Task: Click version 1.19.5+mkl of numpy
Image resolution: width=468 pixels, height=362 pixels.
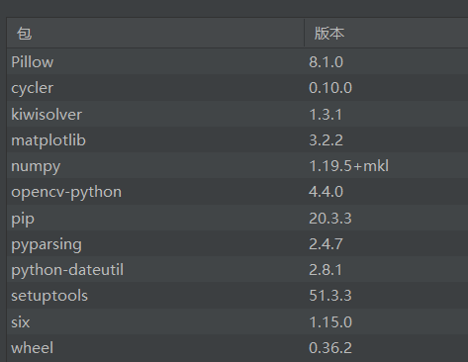Action: pyautogui.click(x=349, y=166)
